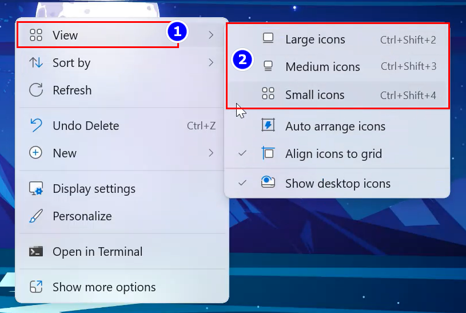The image size is (466, 313).
Task: Open Display settings via monitor icon
Action: (36, 189)
